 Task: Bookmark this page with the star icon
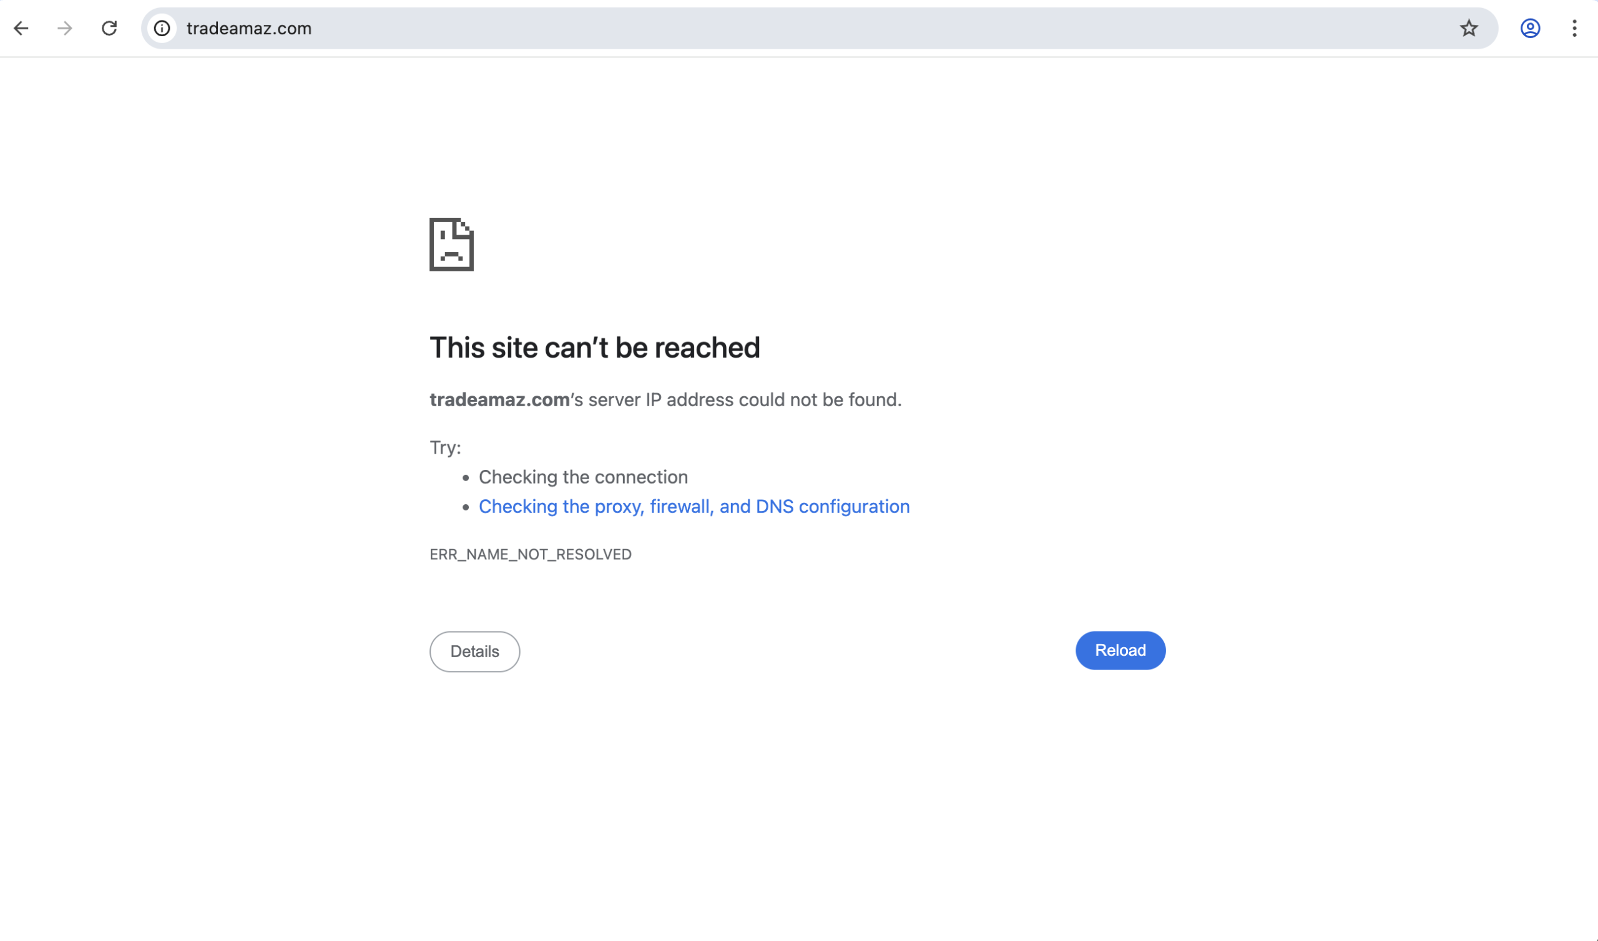tap(1469, 29)
